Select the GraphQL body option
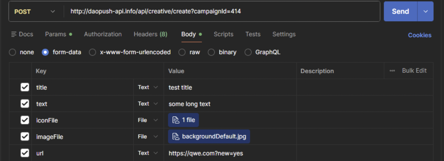444x161 pixels. (248, 52)
